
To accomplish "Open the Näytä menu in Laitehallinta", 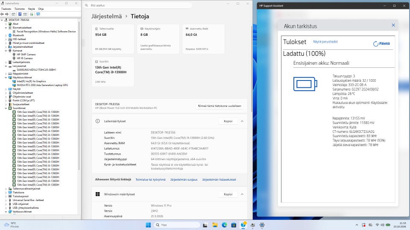I will [x=31, y=9].
